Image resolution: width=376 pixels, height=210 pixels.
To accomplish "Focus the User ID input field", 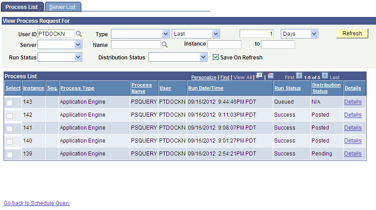I will (x=56, y=34).
